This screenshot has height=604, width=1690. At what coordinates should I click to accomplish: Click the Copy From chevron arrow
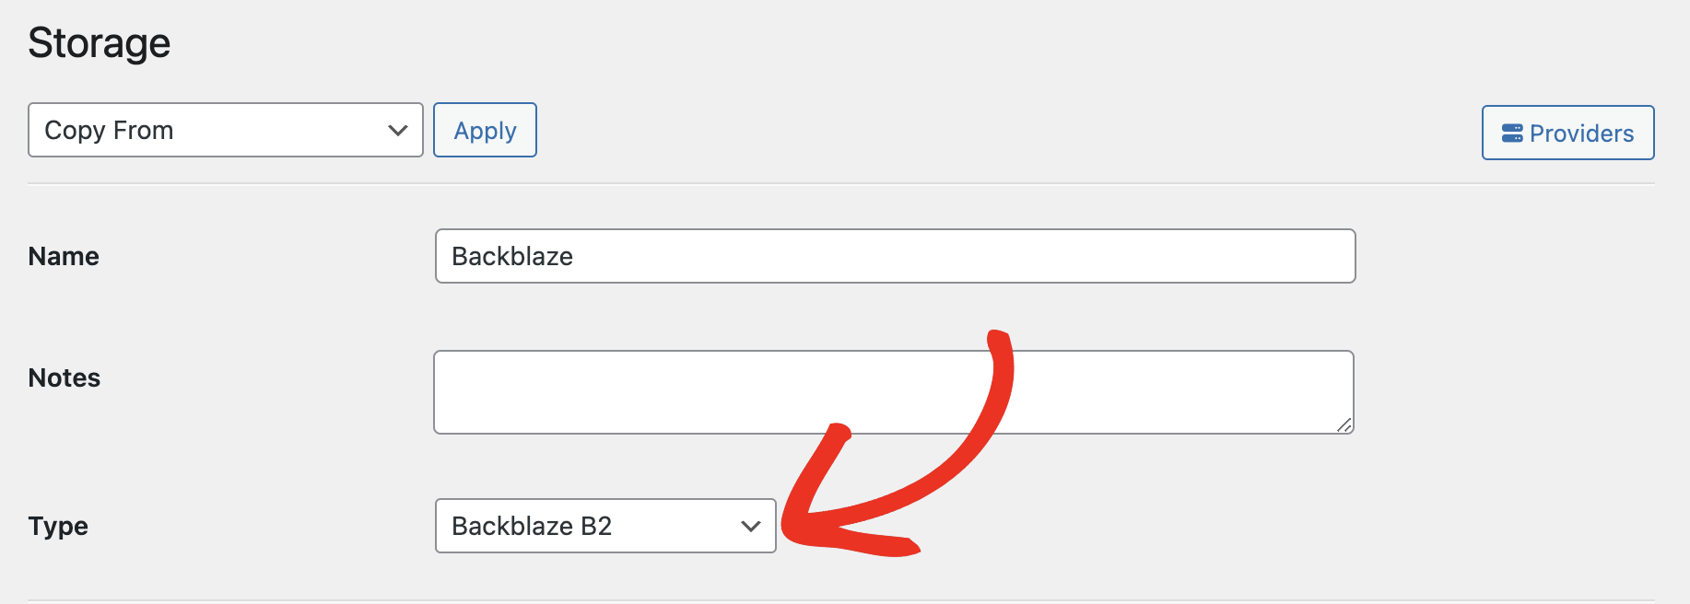click(x=398, y=131)
